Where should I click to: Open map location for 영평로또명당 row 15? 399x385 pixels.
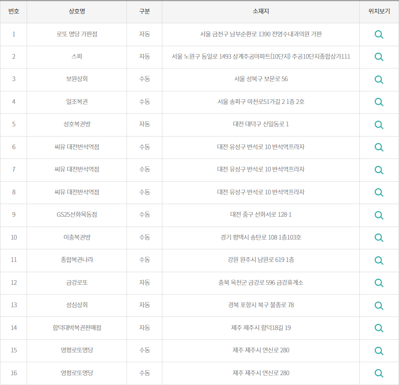pos(379,351)
